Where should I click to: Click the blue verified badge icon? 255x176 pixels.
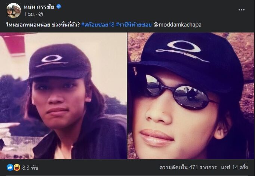click(59, 6)
